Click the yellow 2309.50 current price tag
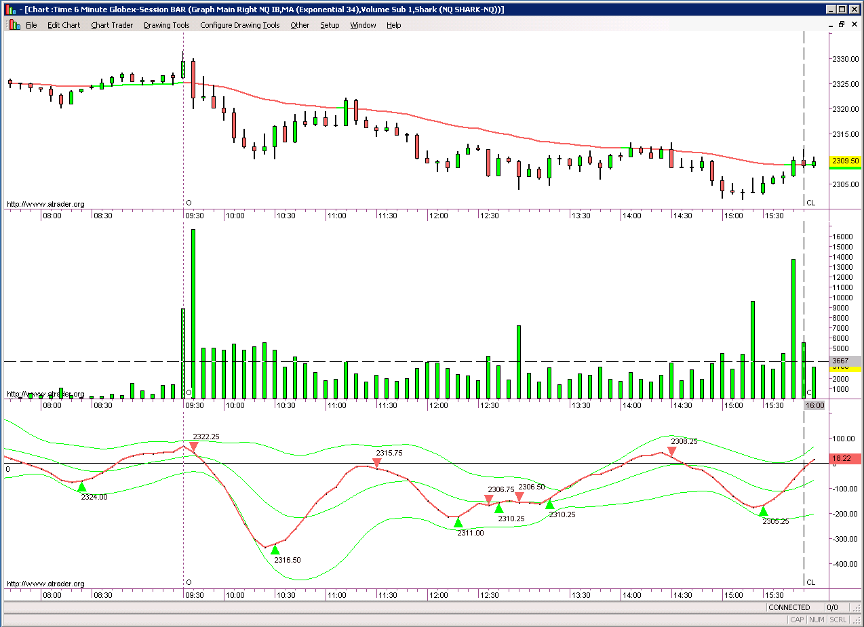Image resolution: width=864 pixels, height=627 pixels. [x=846, y=161]
